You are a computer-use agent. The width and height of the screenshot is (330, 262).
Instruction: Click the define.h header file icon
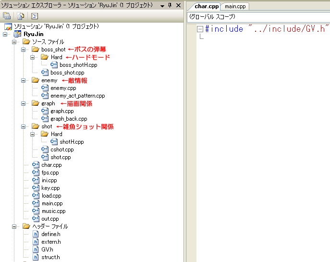(36, 234)
